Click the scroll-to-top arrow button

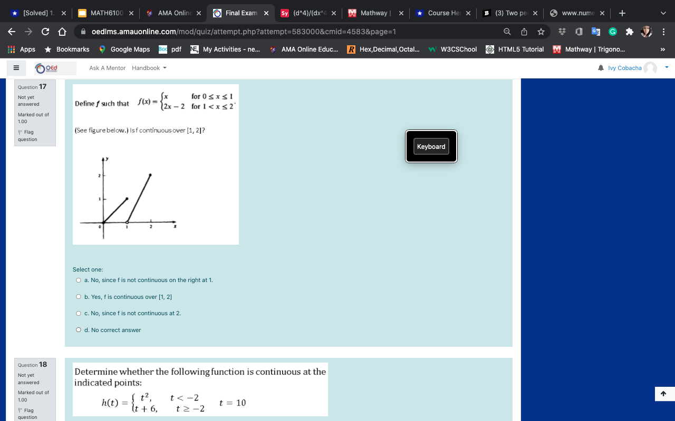click(x=663, y=394)
